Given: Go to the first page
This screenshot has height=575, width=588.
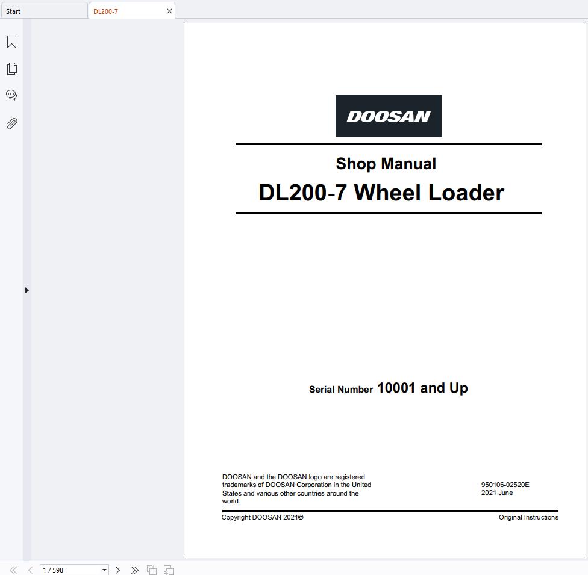Looking at the screenshot, I should pos(13,570).
